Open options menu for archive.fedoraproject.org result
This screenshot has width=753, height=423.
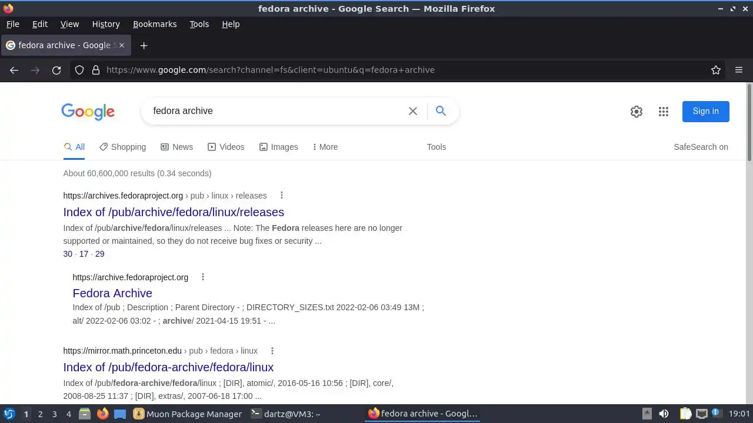click(203, 277)
